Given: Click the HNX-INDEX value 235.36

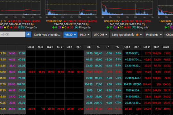Looking at the screenshot, I should pos(128,21).
